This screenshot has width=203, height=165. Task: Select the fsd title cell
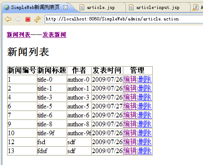tap(52, 142)
